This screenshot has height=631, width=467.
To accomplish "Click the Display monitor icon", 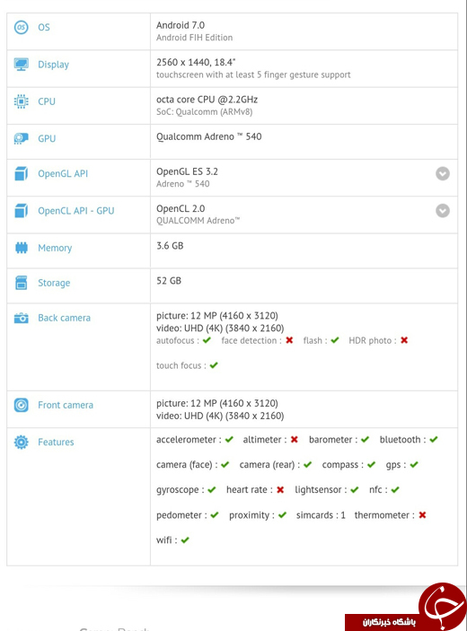I will click(21, 65).
